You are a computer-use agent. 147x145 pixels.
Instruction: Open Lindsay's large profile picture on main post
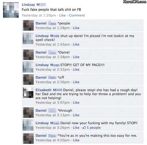(x=11, y=10)
